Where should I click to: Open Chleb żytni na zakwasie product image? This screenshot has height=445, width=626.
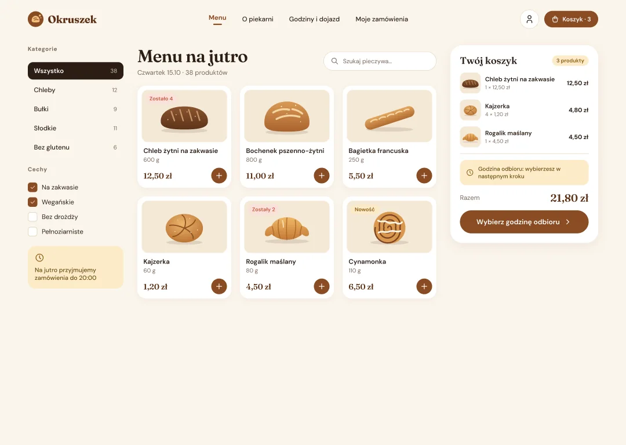pyautogui.click(x=184, y=116)
